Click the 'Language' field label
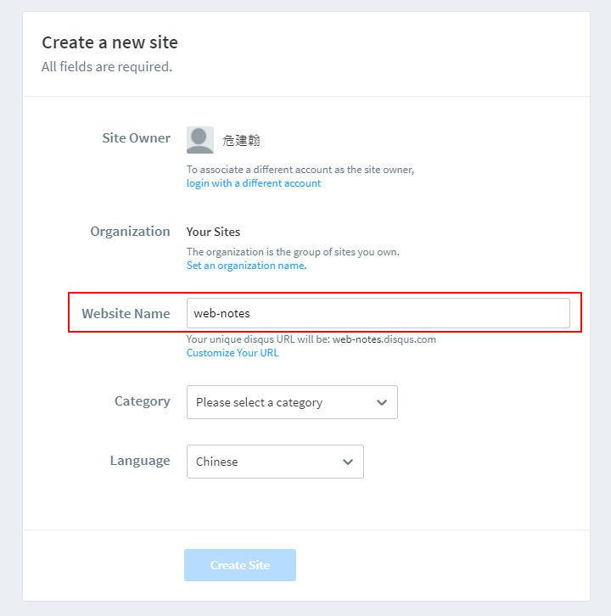 pos(140,461)
